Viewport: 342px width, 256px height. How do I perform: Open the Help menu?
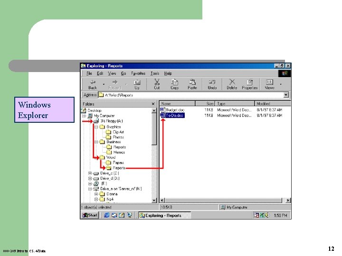point(168,73)
